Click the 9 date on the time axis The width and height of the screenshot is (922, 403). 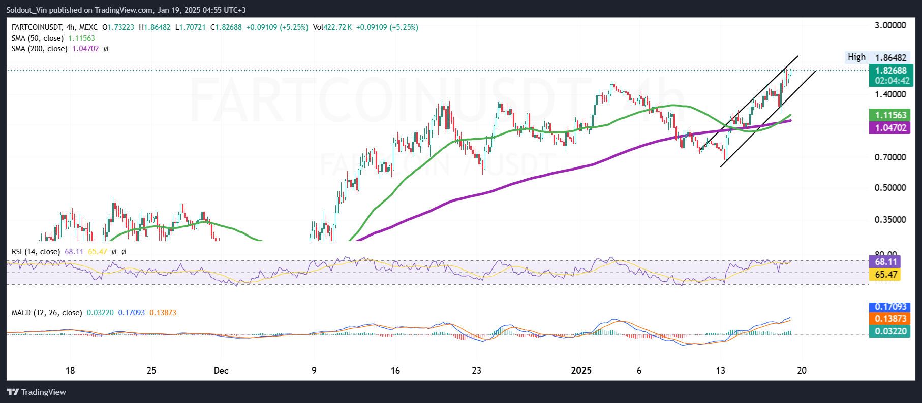pos(314,371)
